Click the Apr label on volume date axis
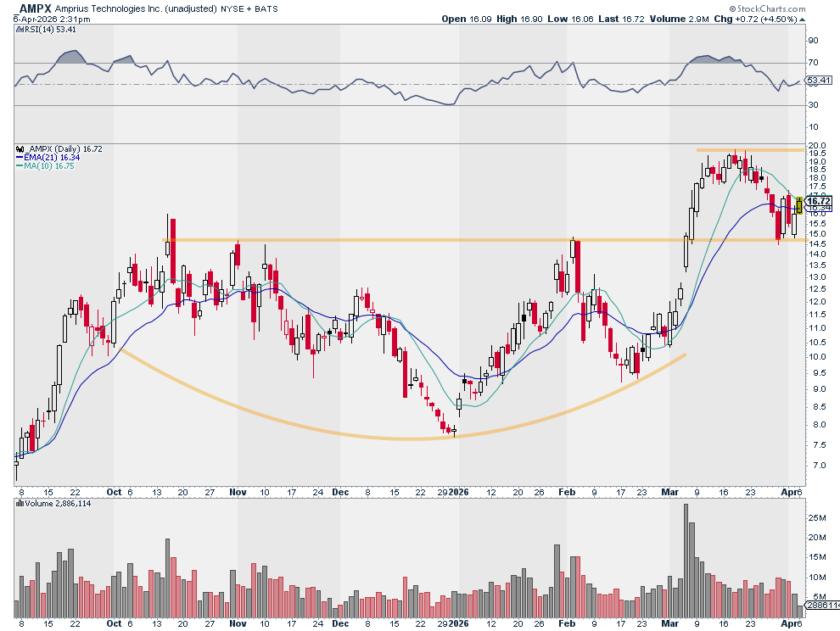This screenshot has height=631, width=840. (788, 623)
